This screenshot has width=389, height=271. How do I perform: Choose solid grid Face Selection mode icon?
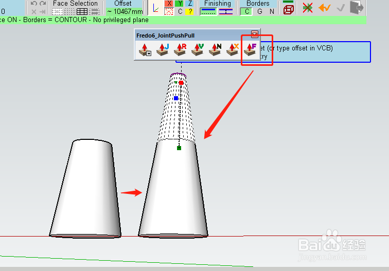82,11
